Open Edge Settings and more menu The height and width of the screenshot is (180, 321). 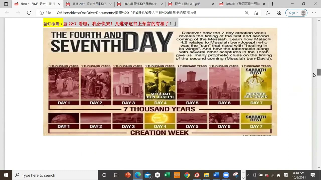tap(314, 13)
